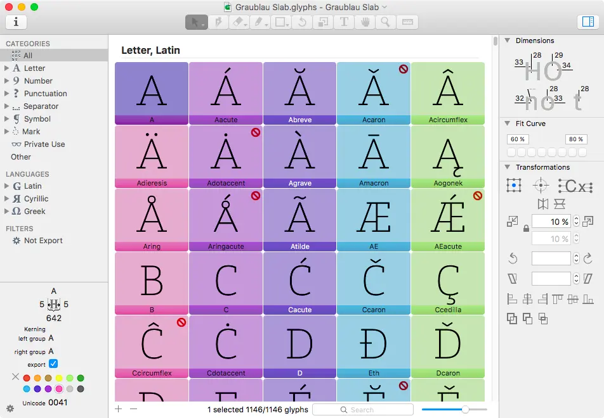The width and height of the screenshot is (604, 418).
Task: Select the eraser tool
Action: [x=239, y=22]
